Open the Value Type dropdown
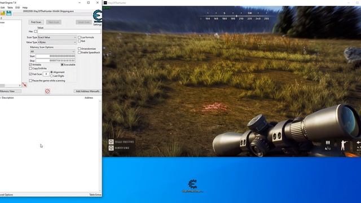The width and height of the screenshot is (361, 203). tap(56, 42)
